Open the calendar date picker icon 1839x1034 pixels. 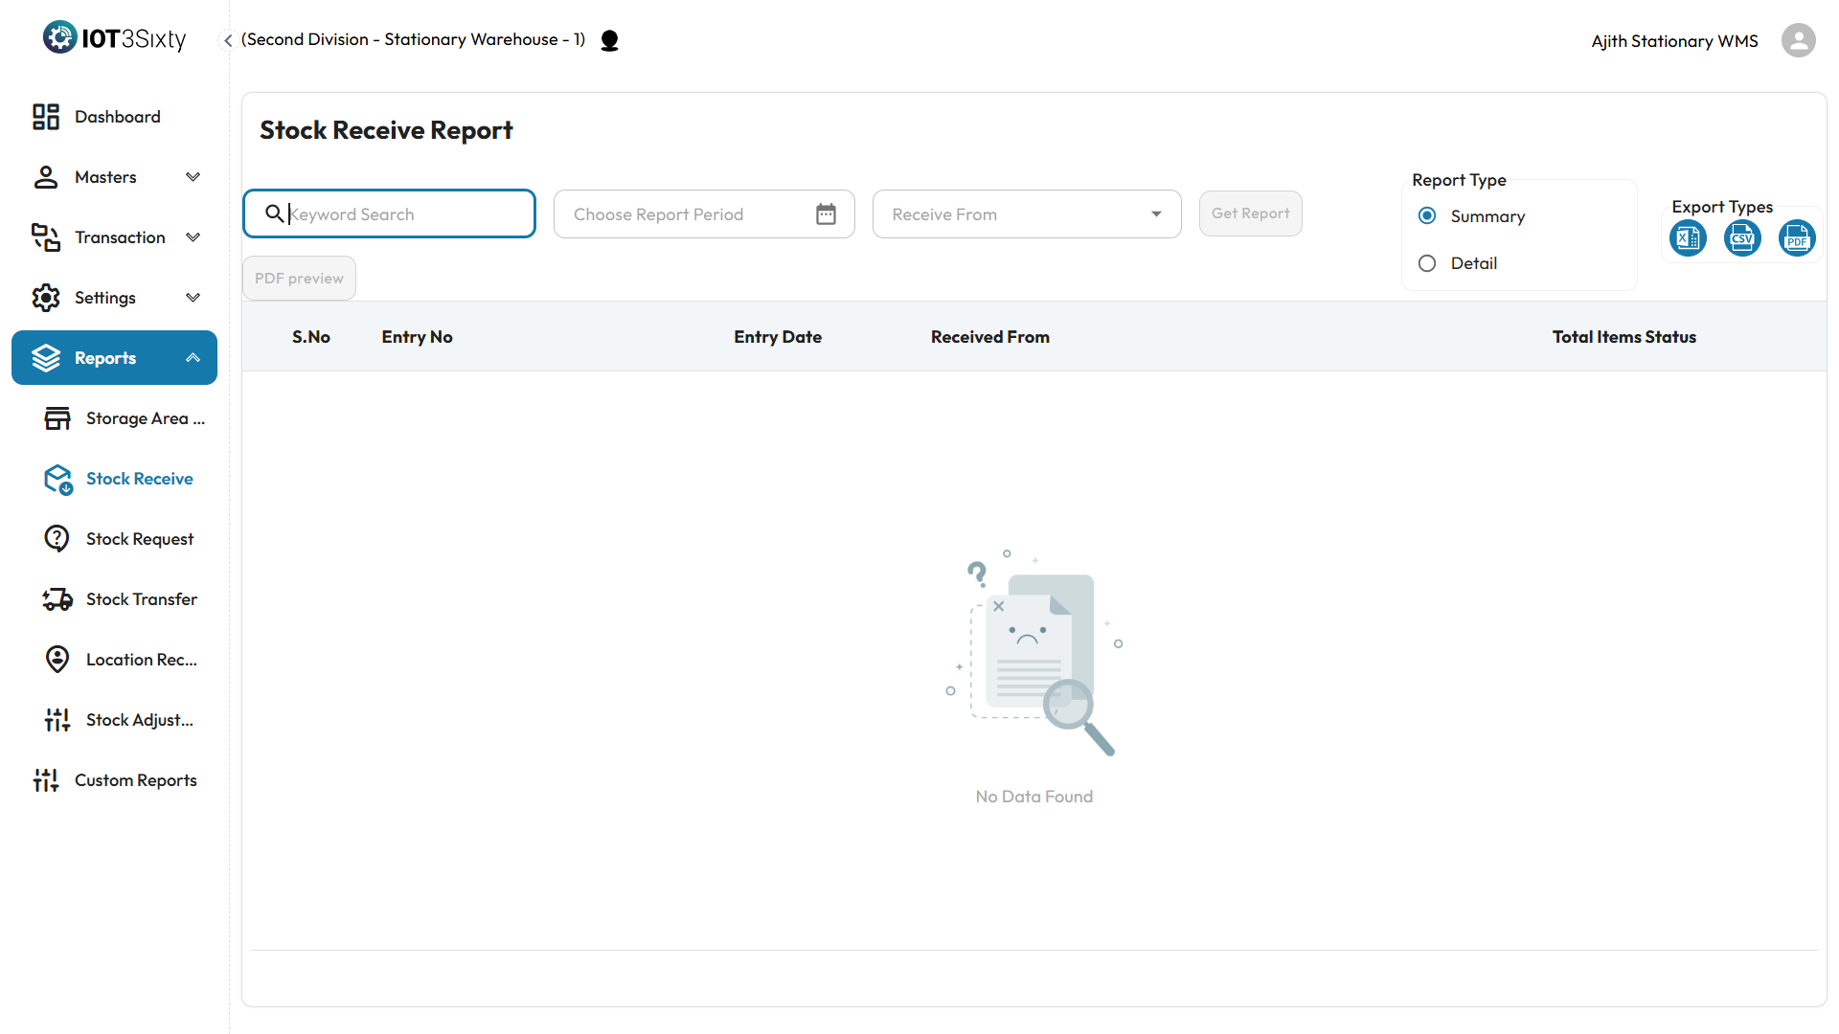click(x=826, y=214)
